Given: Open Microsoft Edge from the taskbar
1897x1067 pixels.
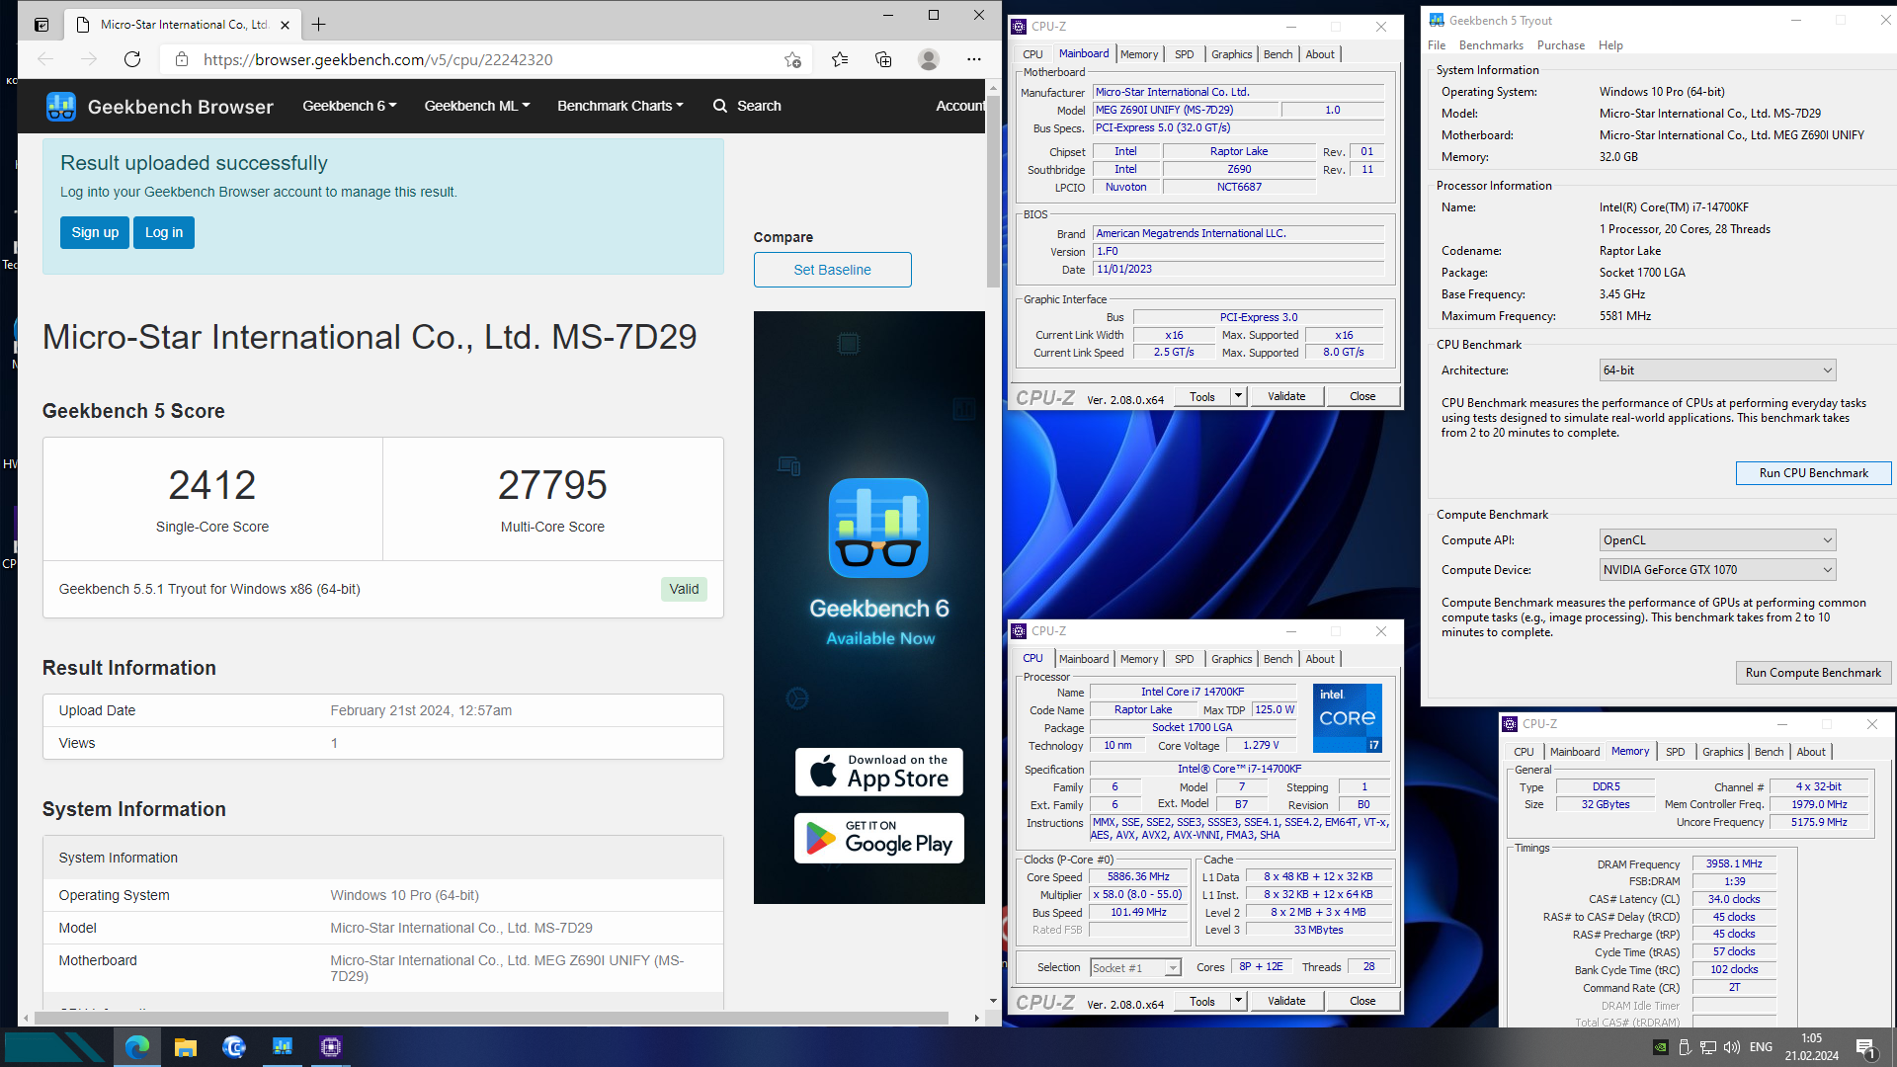Looking at the screenshot, I should click(137, 1046).
